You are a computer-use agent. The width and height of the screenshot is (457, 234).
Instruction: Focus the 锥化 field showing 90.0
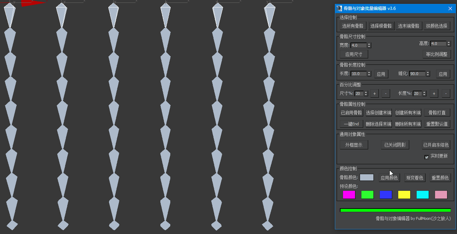[417, 74]
